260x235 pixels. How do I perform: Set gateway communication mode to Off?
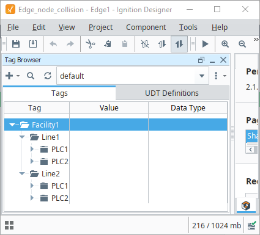coord(145,44)
